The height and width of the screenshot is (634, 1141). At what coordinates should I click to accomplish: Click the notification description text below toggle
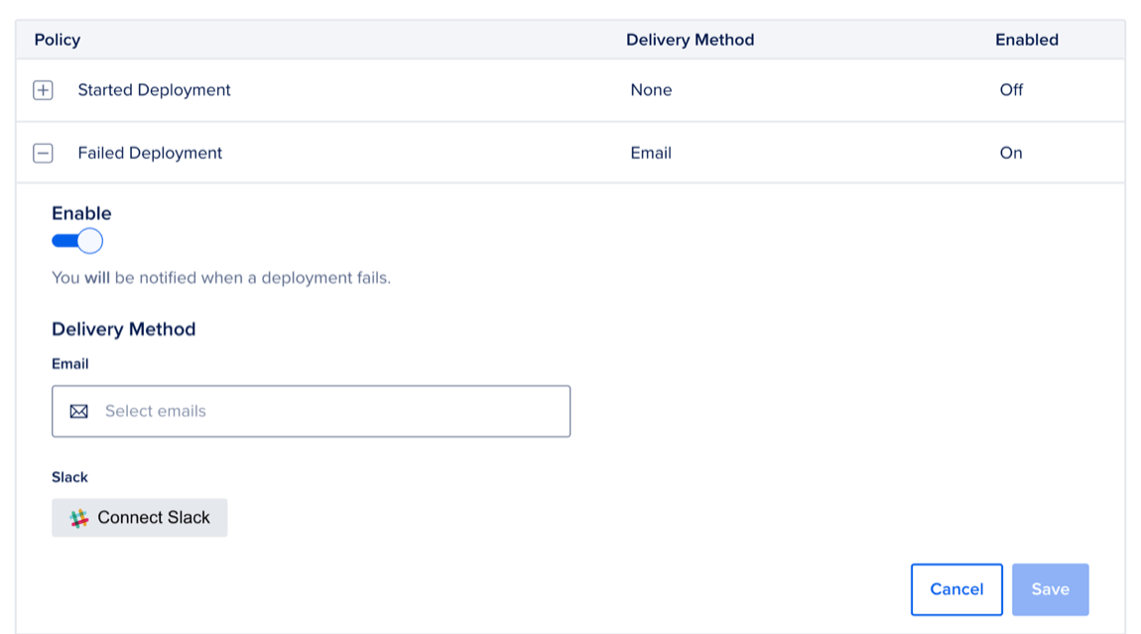point(221,278)
